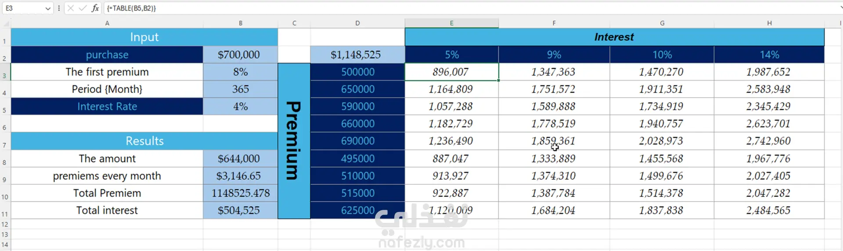Select the cell with 1,911,351

pos(662,89)
